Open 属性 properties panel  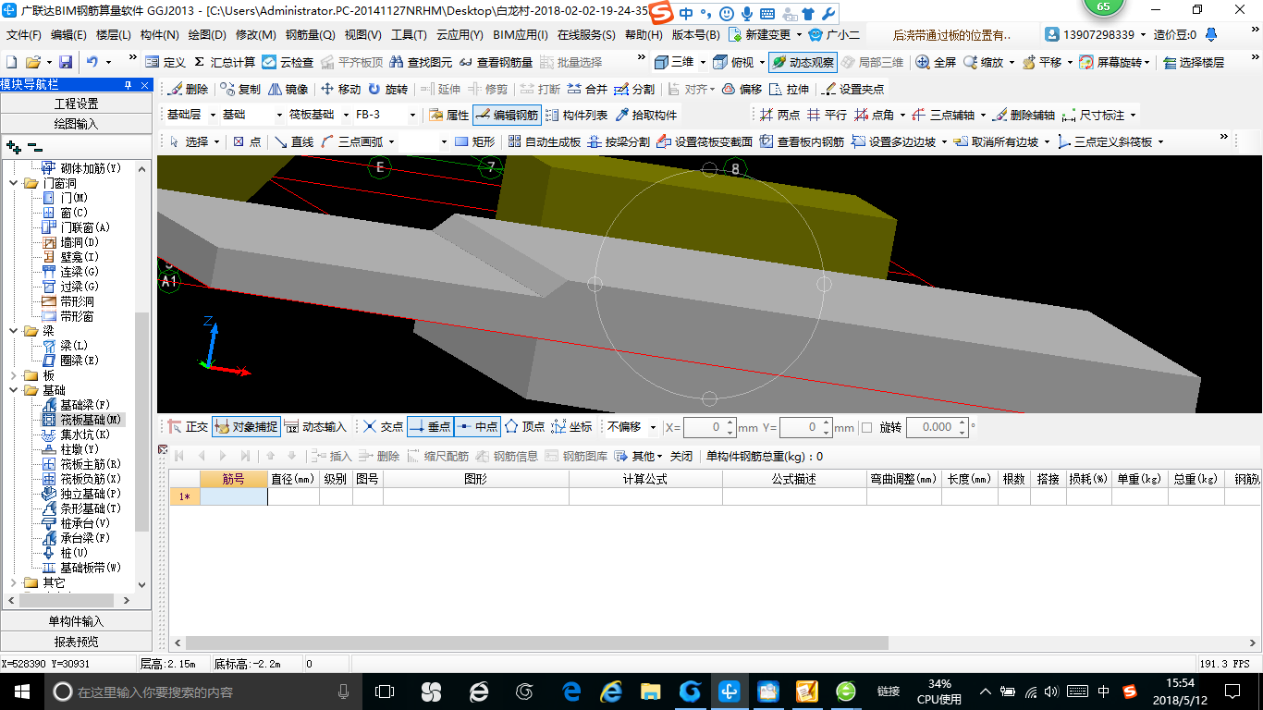pyautogui.click(x=449, y=115)
